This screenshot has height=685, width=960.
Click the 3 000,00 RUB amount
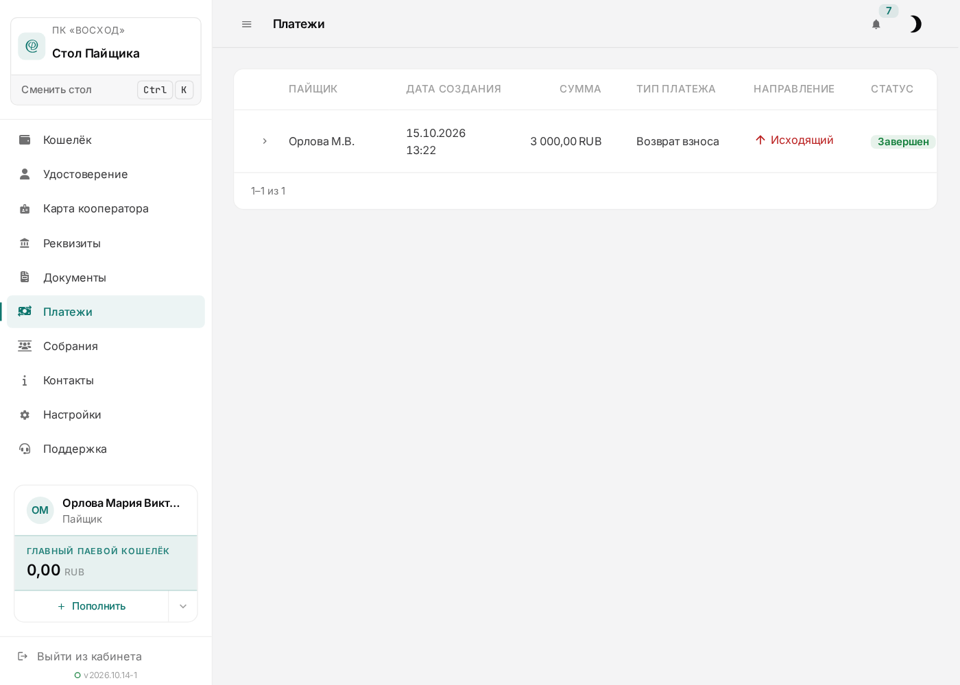[566, 141]
